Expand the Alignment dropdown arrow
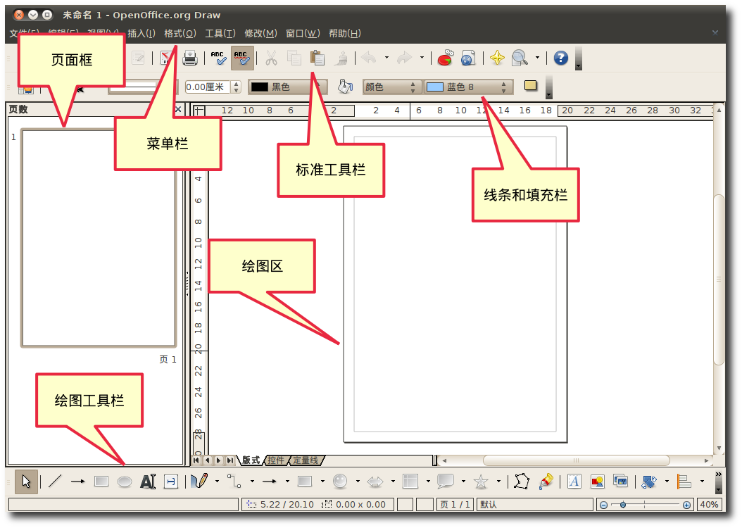 [702, 482]
